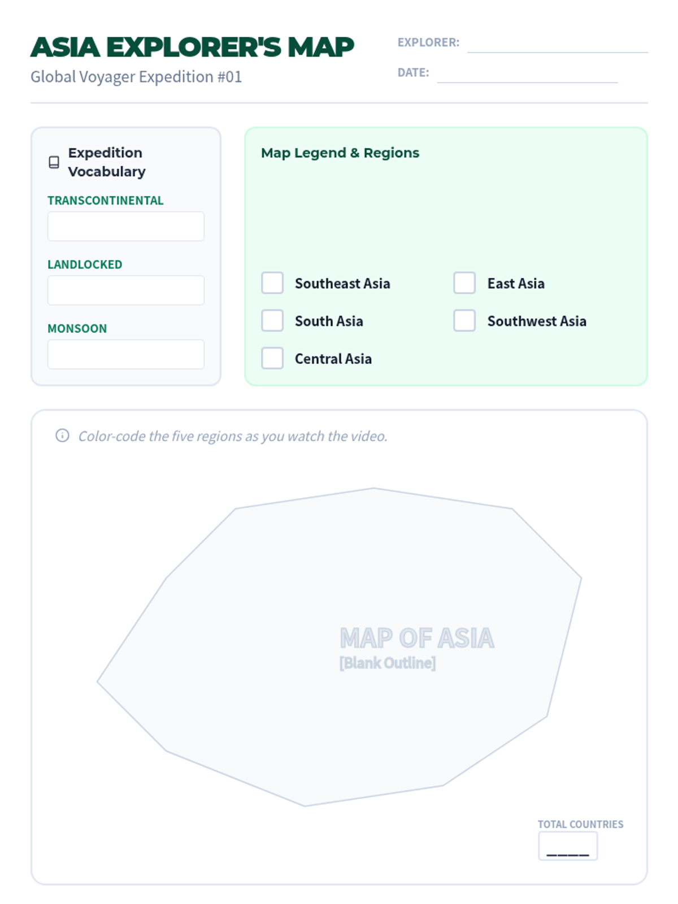Check the Southeast Asia box

(x=272, y=283)
